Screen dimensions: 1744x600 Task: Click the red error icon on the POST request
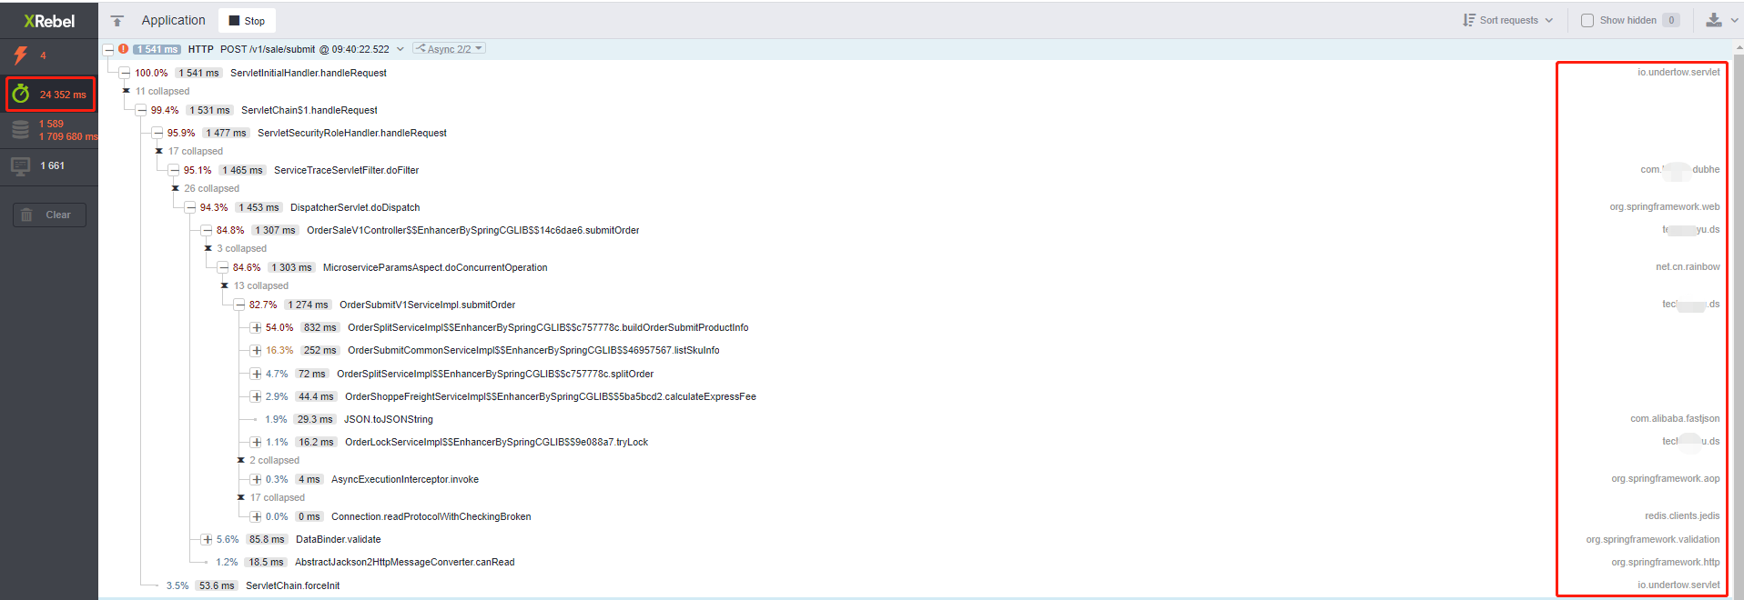[x=123, y=49]
